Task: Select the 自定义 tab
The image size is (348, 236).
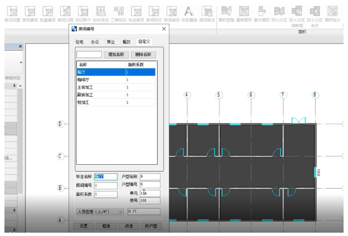Action: (x=144, y=42)
